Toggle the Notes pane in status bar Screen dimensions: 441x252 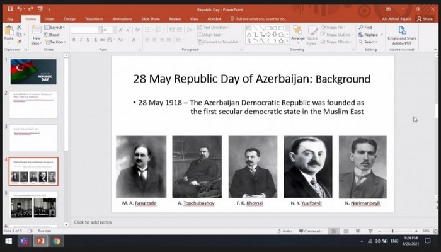tap(284, 231)
